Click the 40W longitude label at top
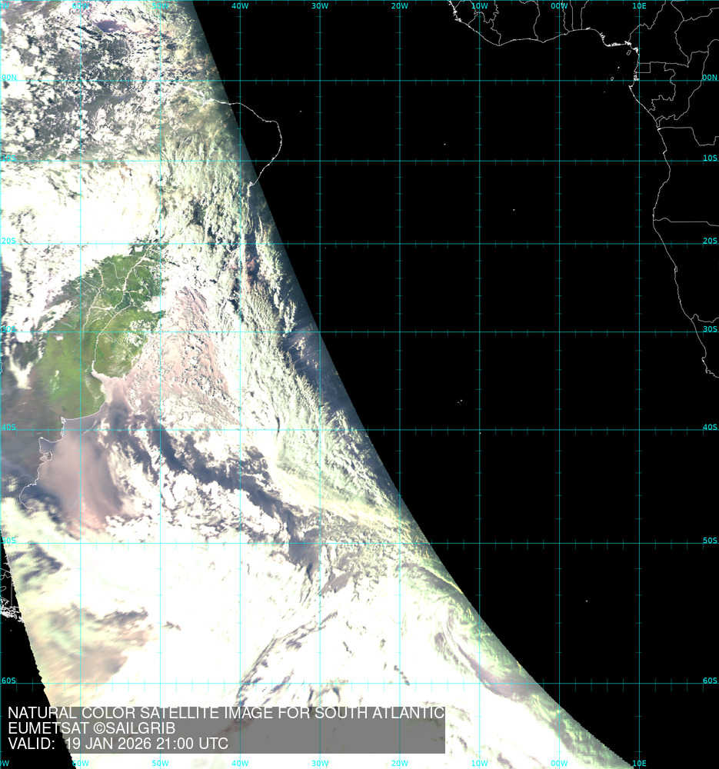The height and width of the screenshot is (769, 719). pyautogui.click(x=239, y=6)
